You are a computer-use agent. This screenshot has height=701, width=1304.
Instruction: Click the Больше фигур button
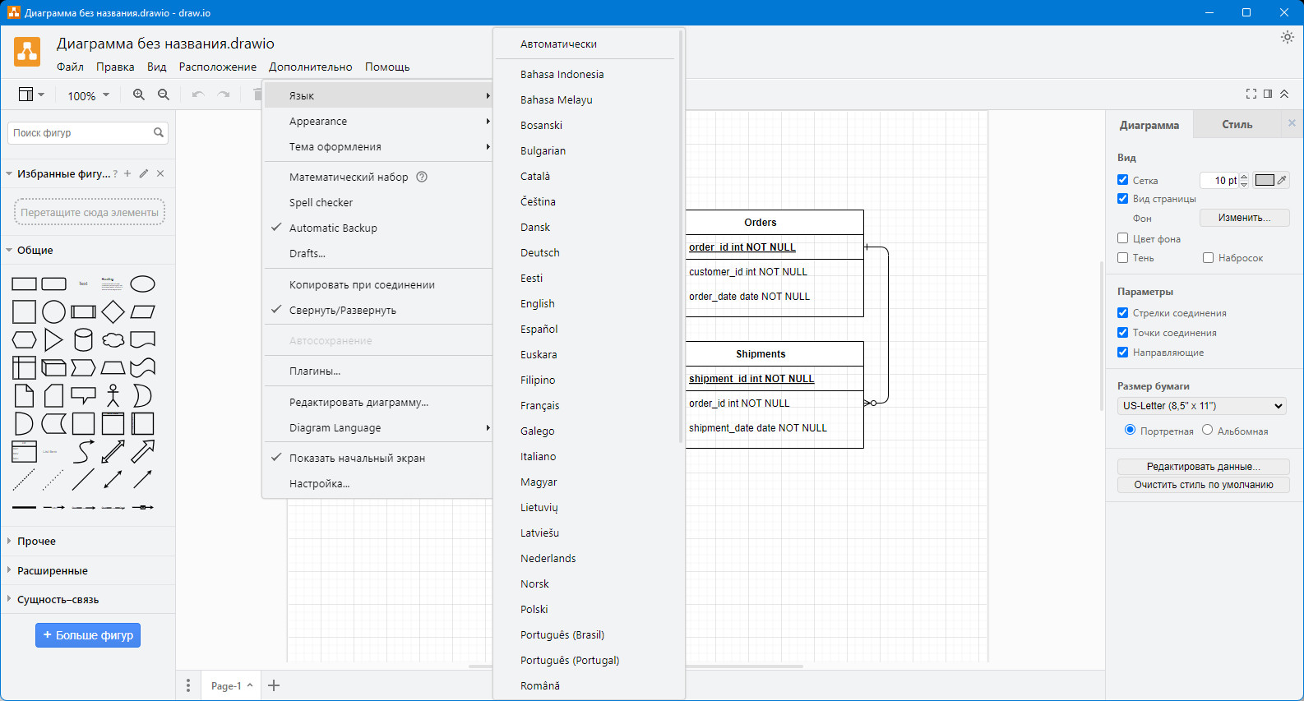[x=88, y=635]
